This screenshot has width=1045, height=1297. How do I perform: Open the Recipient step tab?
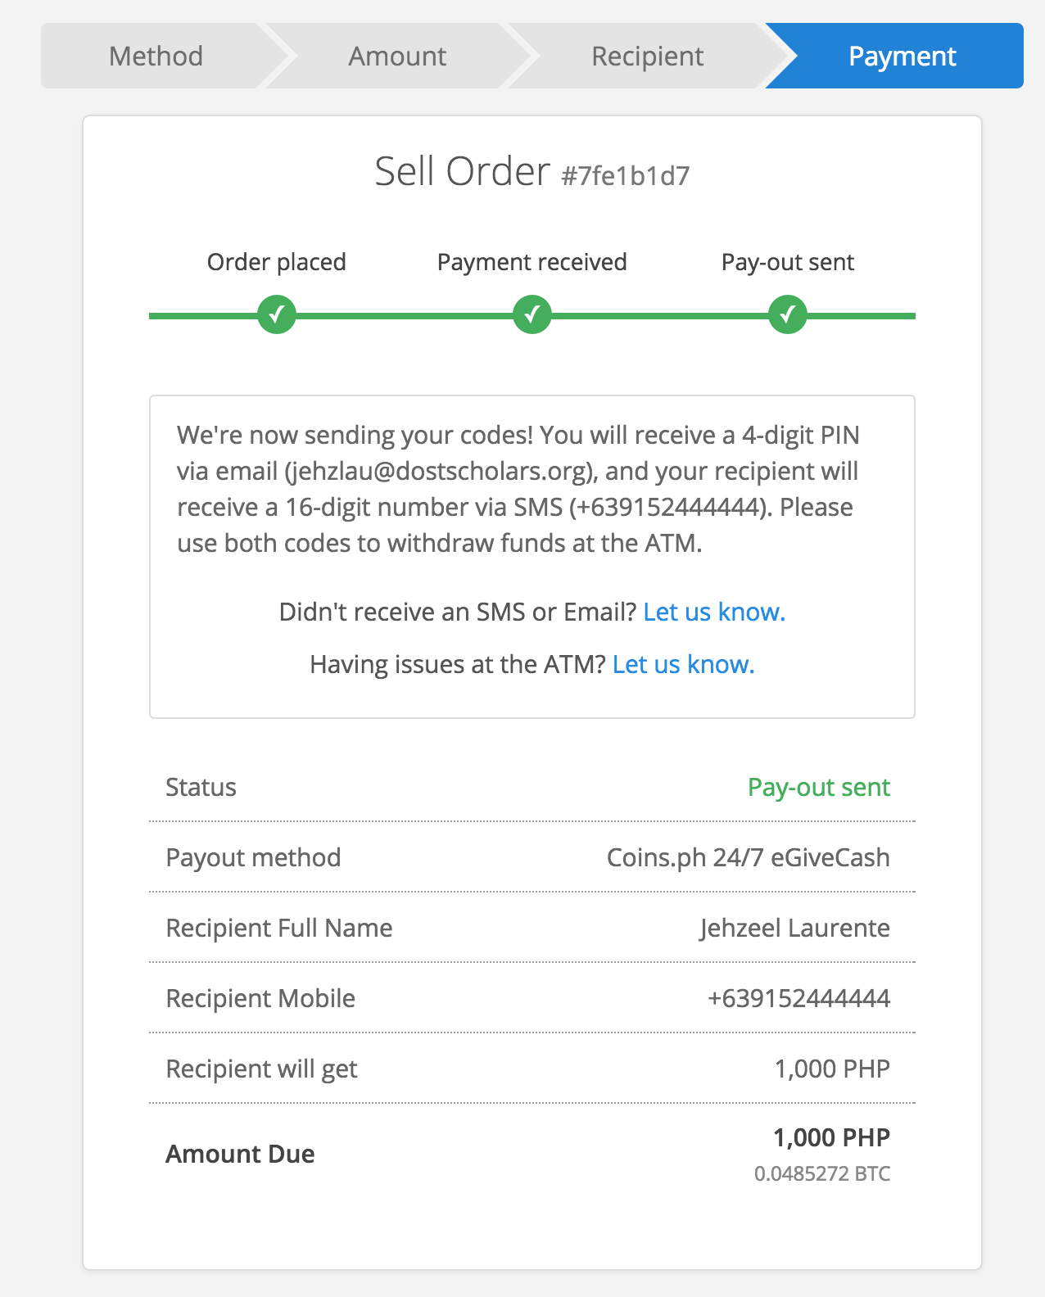(647, 56)
